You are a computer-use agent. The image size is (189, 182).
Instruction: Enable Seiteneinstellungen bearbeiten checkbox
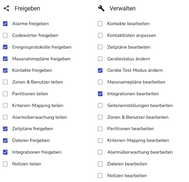[100, 105]
